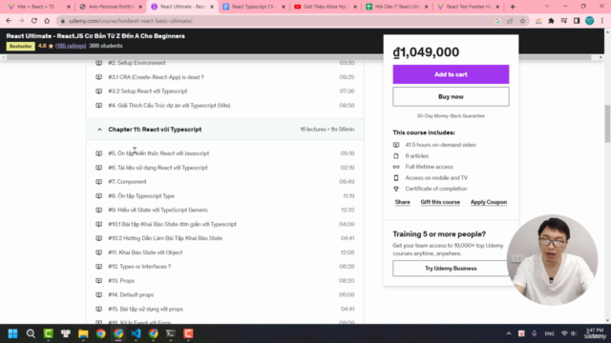Click the microphone icon in system tray

point(534,333)
